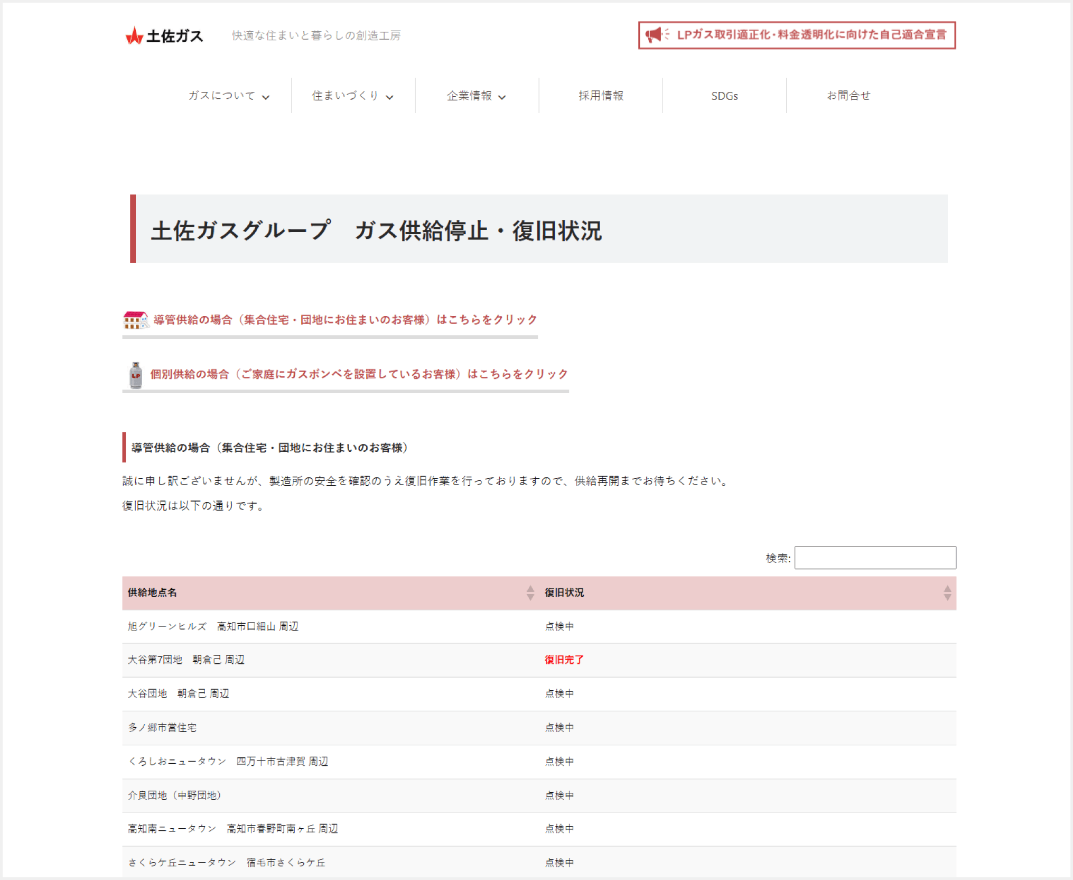The width and height of the screenshot is (1073, 880).
Task: Sort the table by the 供給地点名 column arrows
Action: [530, 592]
